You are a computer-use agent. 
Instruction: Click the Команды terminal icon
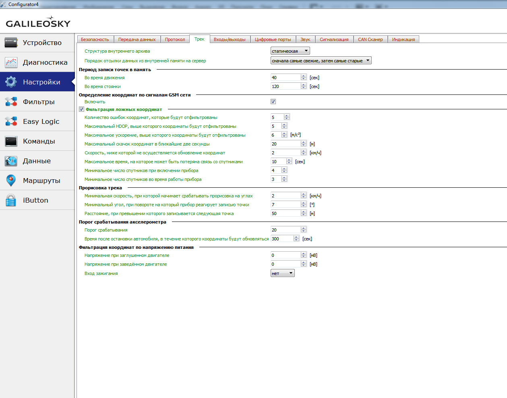coord(11,141)
